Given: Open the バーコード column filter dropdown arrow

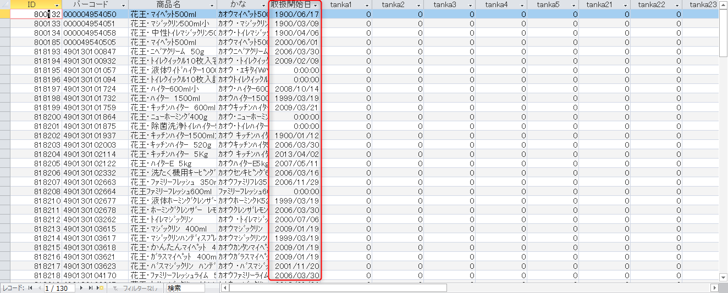Looking at the screenshot, I should (124, 5).
